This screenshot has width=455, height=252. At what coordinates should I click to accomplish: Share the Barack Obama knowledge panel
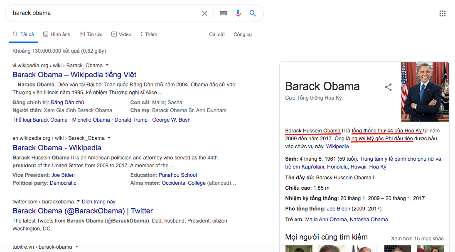coord(388,87)
